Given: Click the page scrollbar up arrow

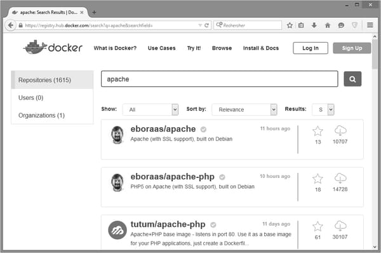Looking at the screenshot, I should click(x=375, y=37).
